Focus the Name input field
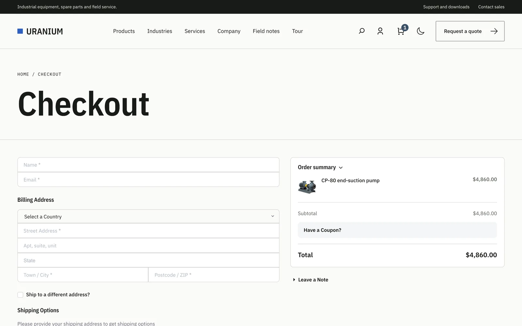This screenshot has width=522, height=326. 148,165
